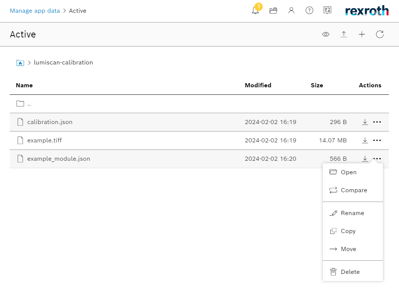The height and width of the screenshot is (290, 399).
Task: Refresh the file list with the reload icon
Action: click(379, 34)
